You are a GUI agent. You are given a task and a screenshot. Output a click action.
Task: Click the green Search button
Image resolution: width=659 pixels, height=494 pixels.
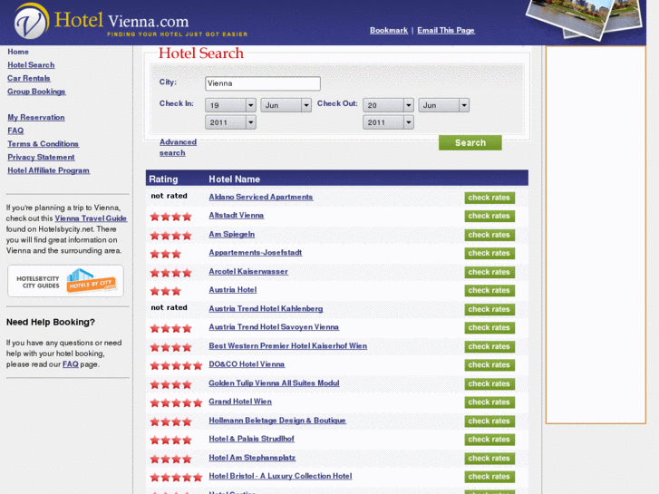click(x=470, y=143)
